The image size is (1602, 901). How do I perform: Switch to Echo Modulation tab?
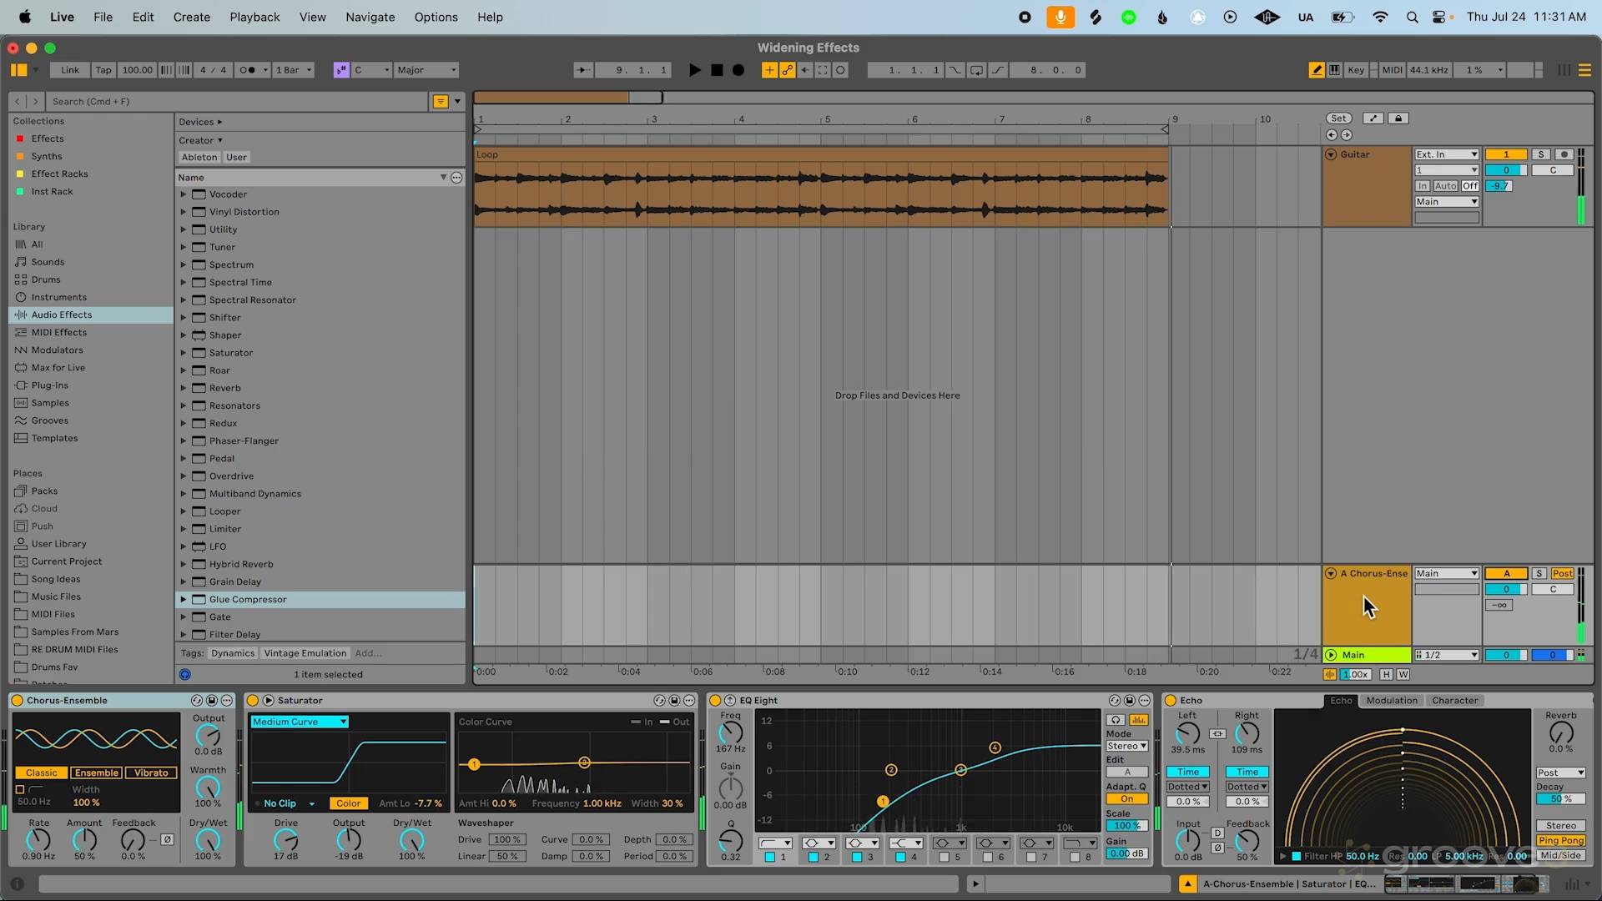pos(1391,701)
